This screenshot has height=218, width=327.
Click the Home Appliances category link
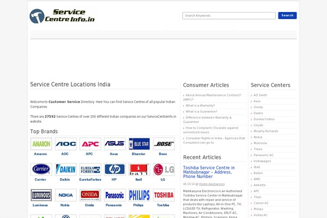pyautogui.click(x=212, y=184)
